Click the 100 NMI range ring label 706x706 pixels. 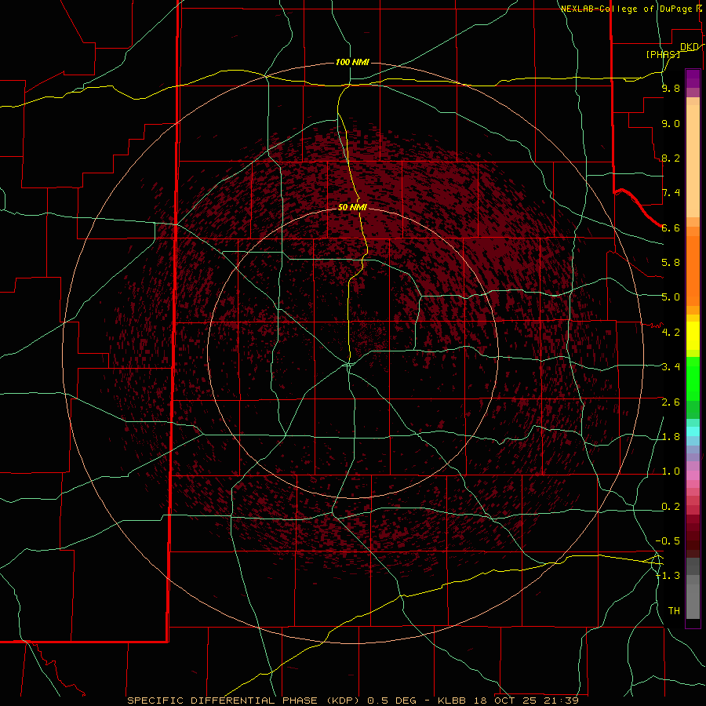point(352,62)
